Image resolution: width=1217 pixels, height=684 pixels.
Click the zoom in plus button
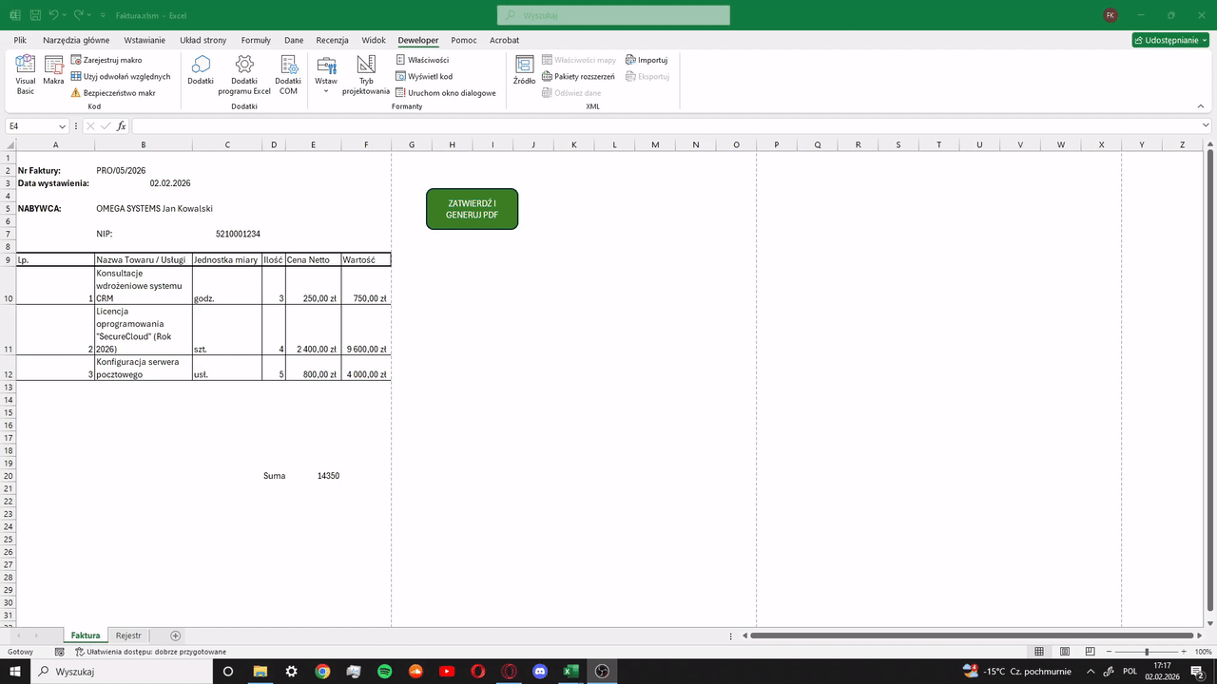[x=1186, y=652]
